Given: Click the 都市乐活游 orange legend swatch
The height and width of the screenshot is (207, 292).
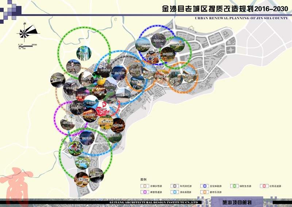Looking at the screenshot, I should coord(205,192).
